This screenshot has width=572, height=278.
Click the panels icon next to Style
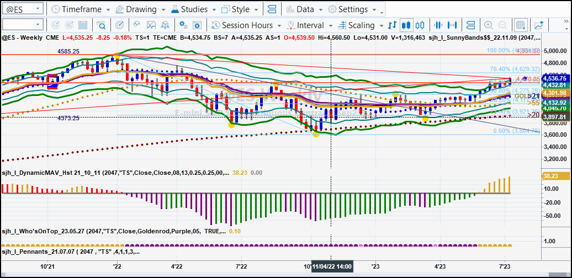272,9
